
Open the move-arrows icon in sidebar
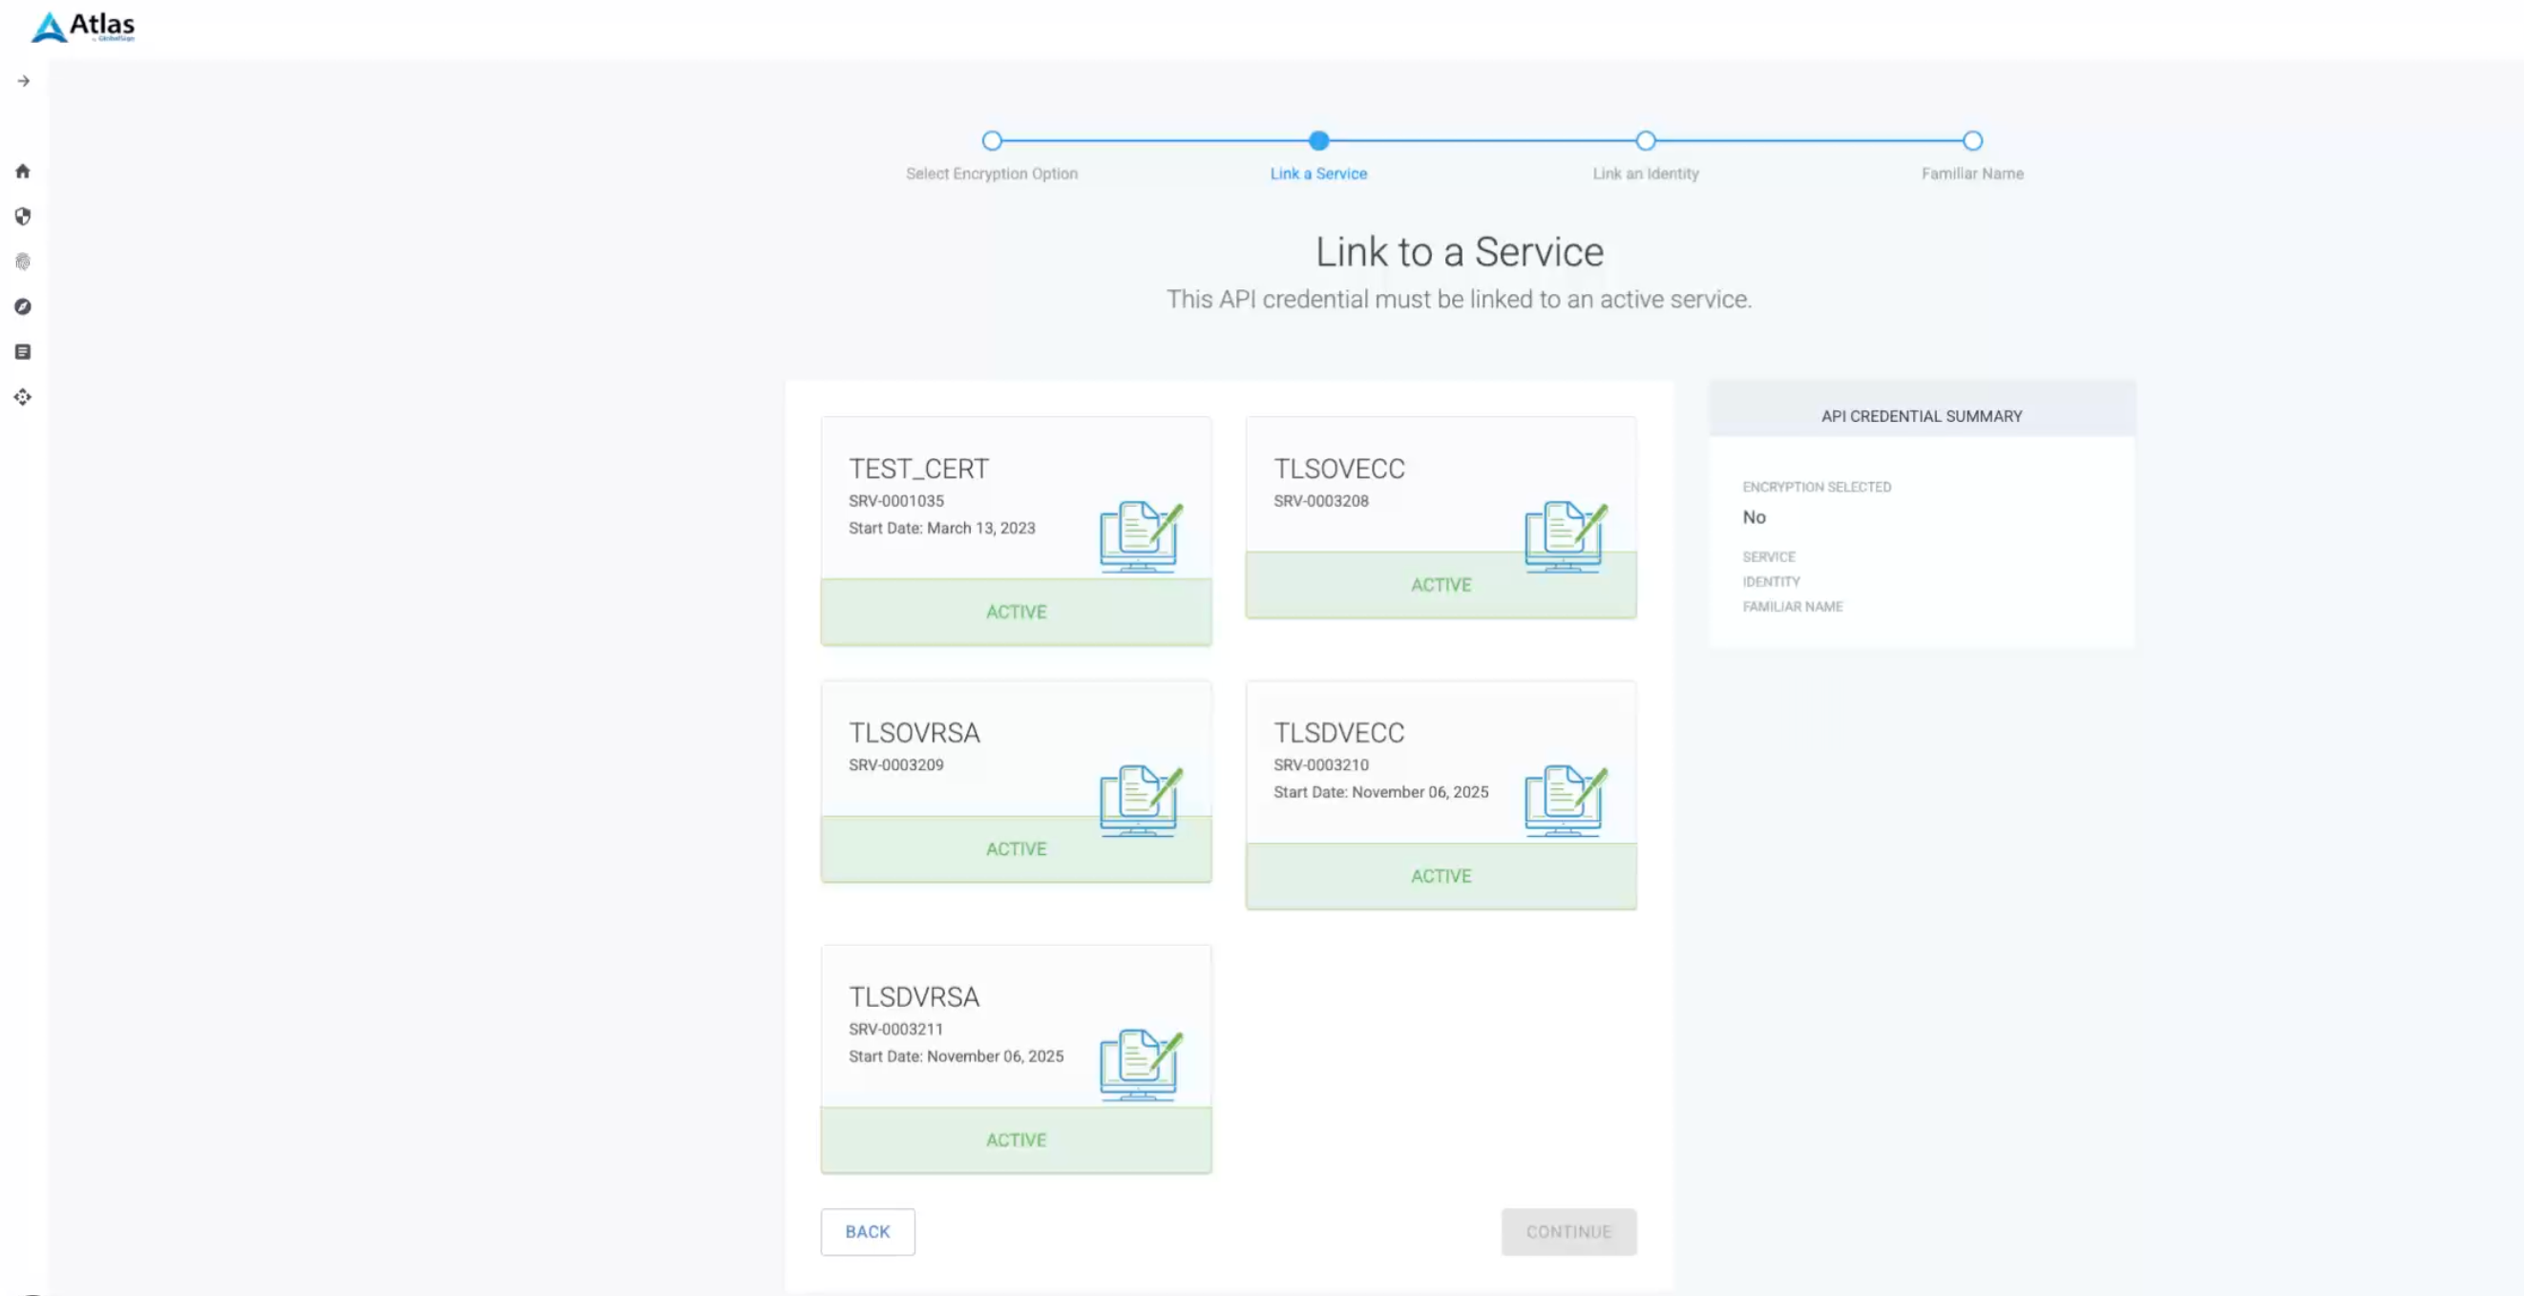pos(23,397)
